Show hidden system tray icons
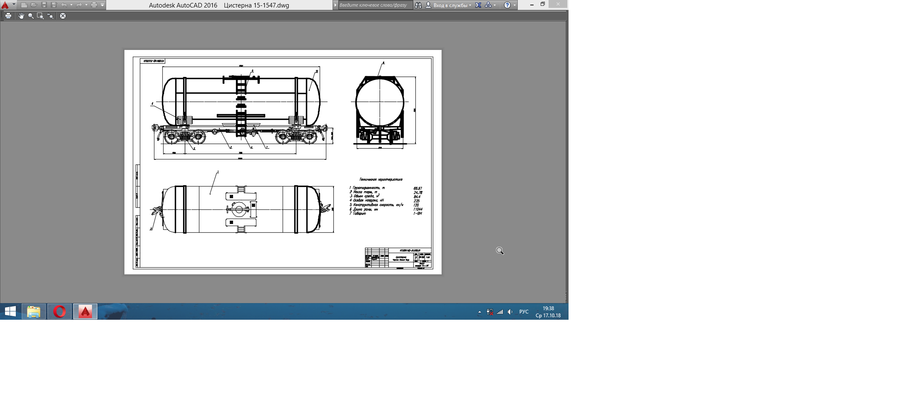 (x=479, y=312)
